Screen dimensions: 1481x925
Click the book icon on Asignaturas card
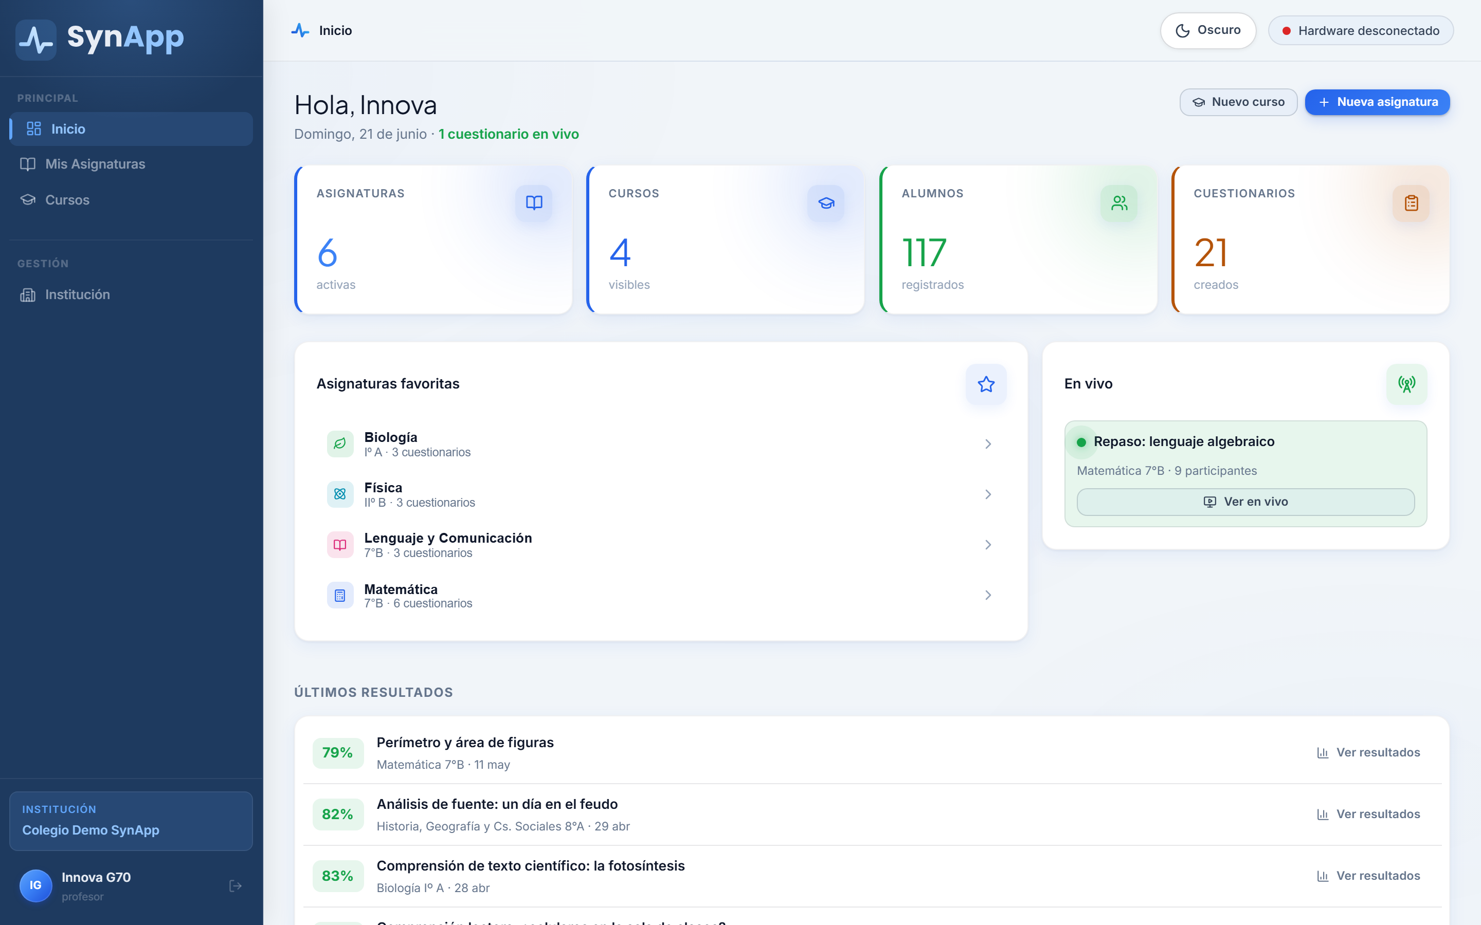tap(534, 203)
